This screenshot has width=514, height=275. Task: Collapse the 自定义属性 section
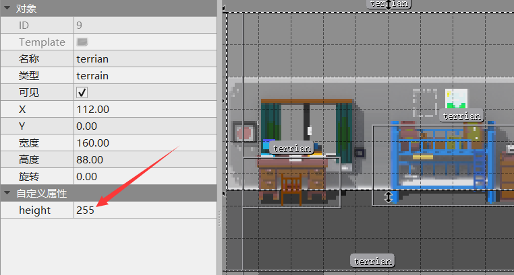[x=7, y=193]
